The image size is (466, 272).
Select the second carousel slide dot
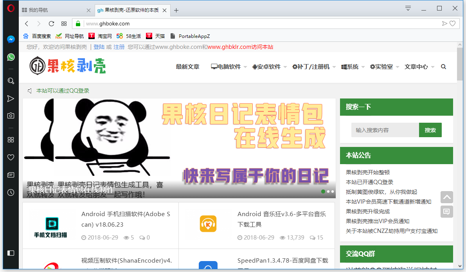(328, 191)
